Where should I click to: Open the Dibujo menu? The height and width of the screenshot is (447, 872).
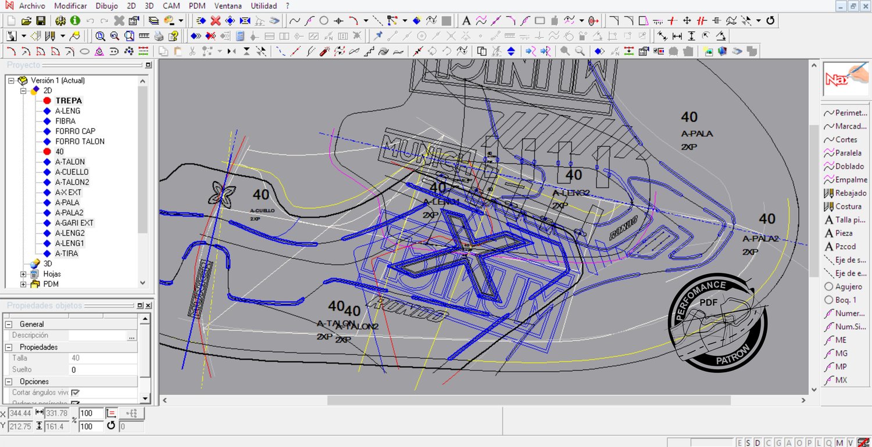coord(106,6)
